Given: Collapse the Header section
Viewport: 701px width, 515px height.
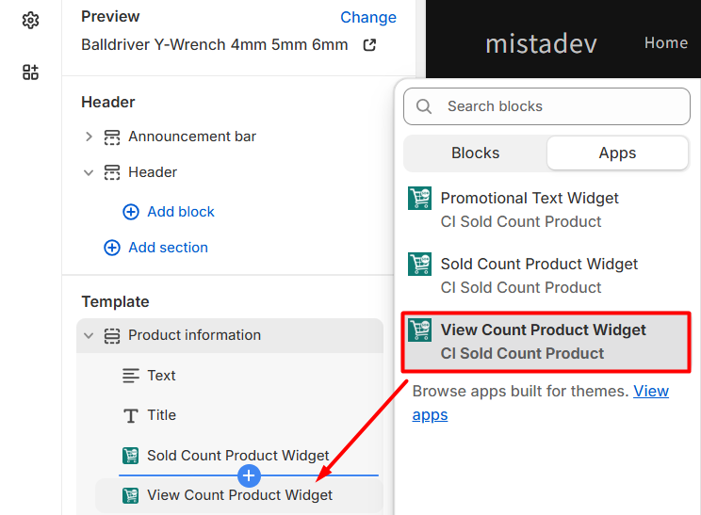Looking at the screenshot, I should (x=89, y=172).
